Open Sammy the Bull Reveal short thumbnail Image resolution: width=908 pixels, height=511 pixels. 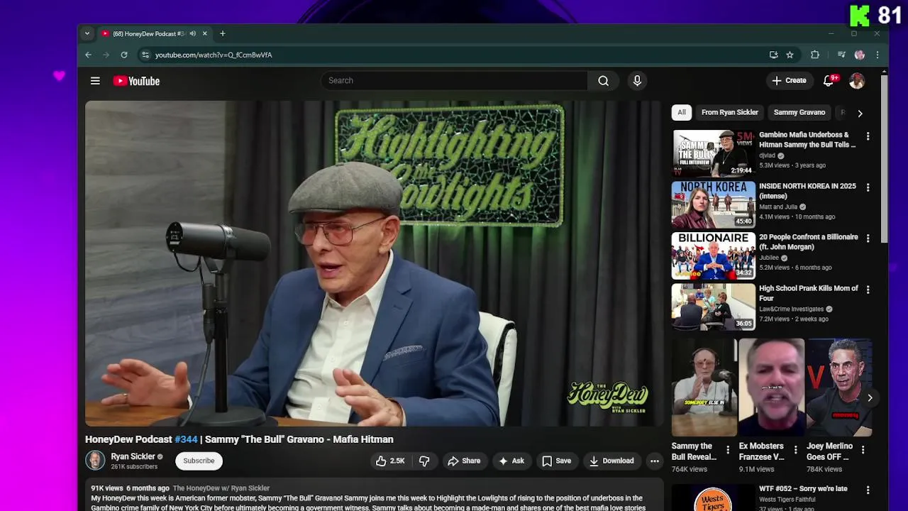[704, 387]
